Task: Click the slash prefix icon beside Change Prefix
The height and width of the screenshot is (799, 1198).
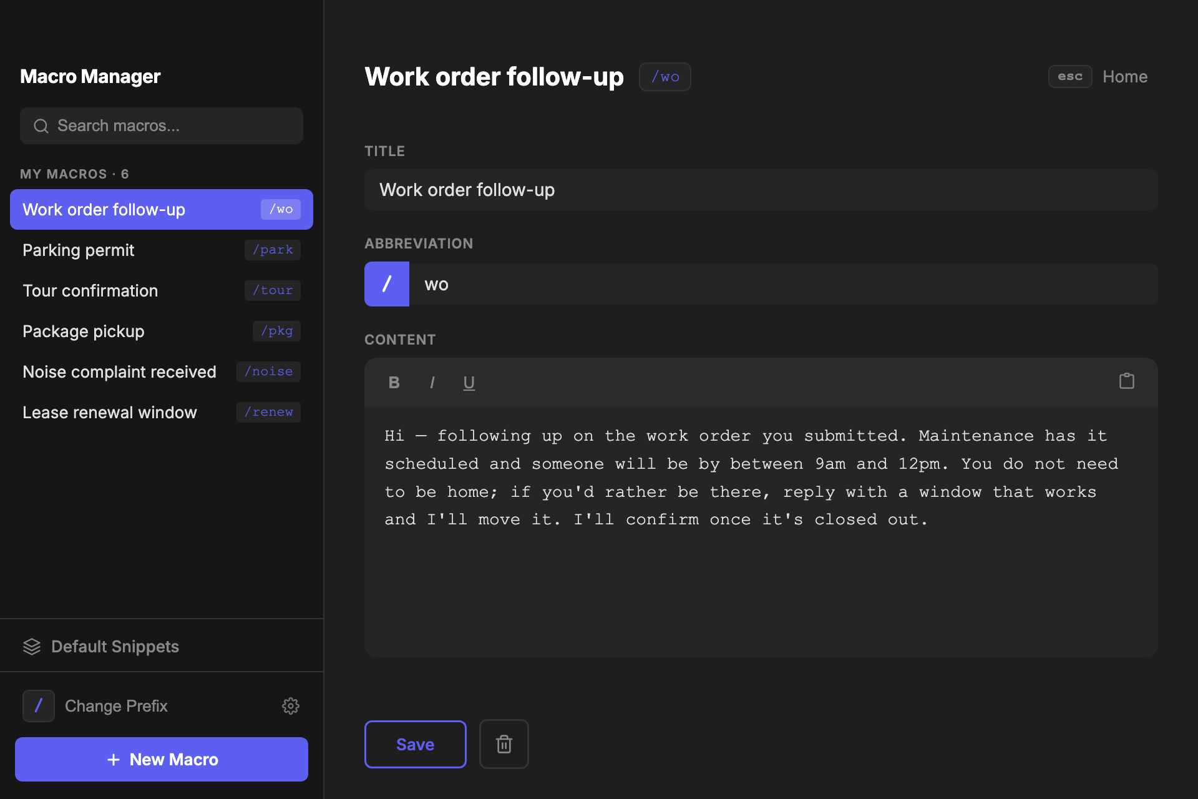Action: coord(39,706)
